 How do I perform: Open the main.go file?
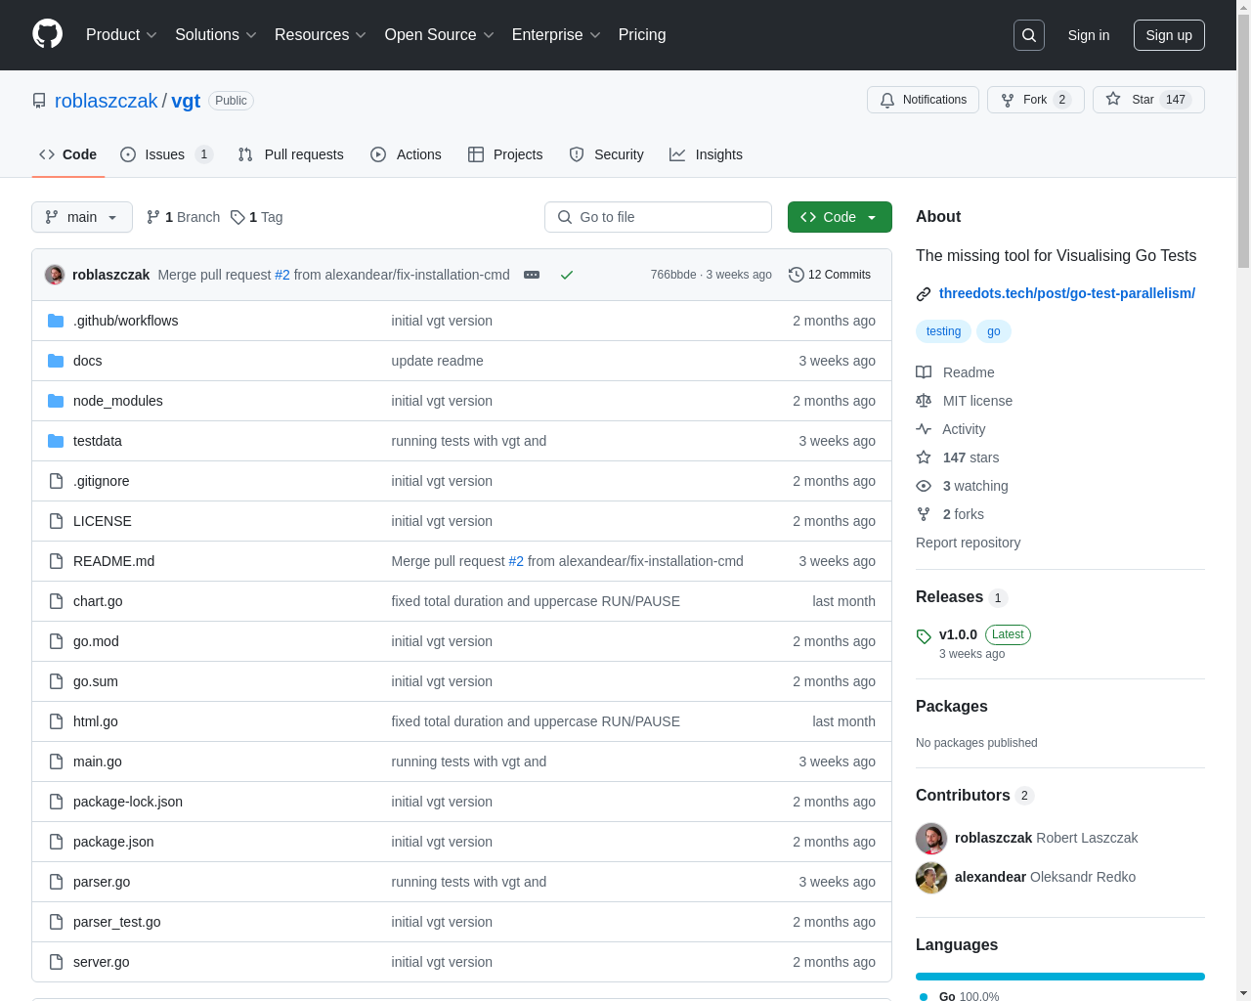(98, 762)
